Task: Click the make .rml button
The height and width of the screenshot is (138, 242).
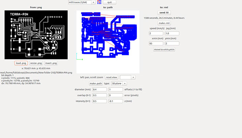Action: [164, 23]
